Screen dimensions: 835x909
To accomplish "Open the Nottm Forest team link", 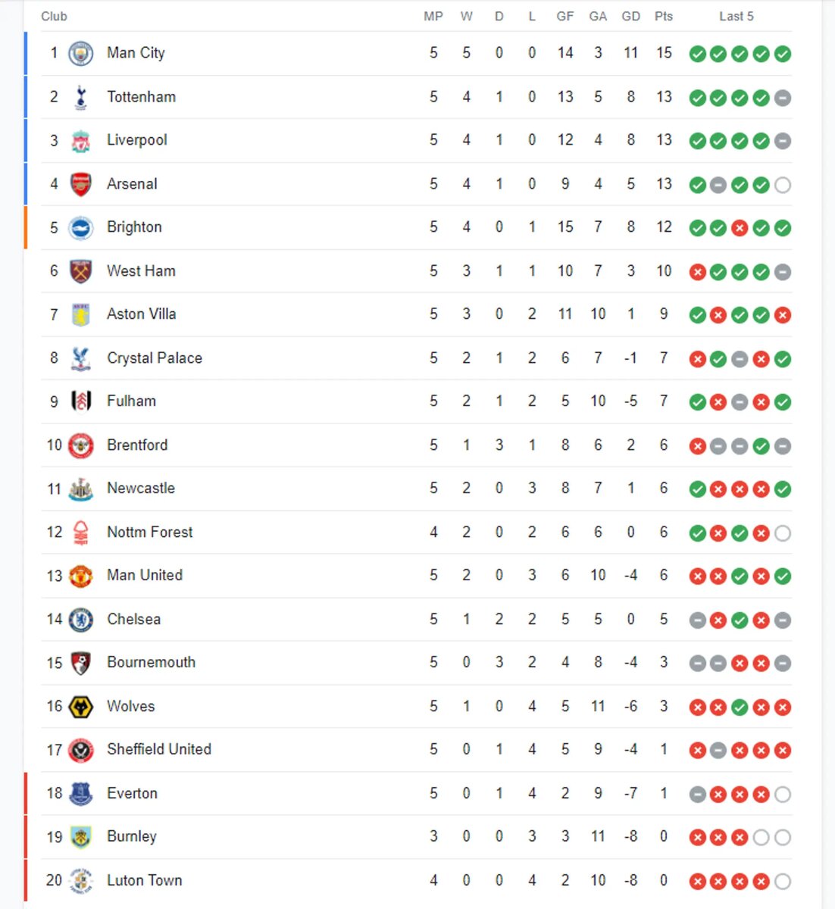I will coord(150,533).
